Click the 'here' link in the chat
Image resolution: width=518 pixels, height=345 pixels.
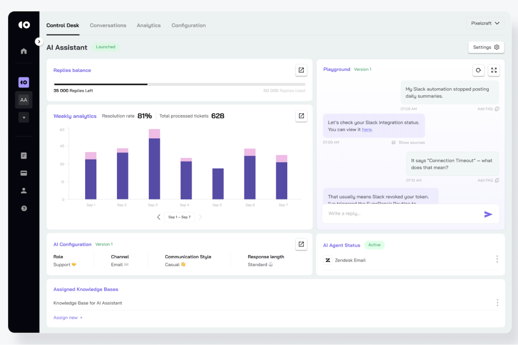coord(366,129)
